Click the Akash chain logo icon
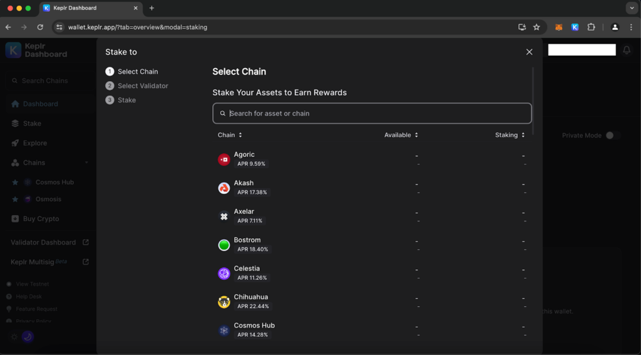This screenshot has width=641, height=355. (223, 188)
